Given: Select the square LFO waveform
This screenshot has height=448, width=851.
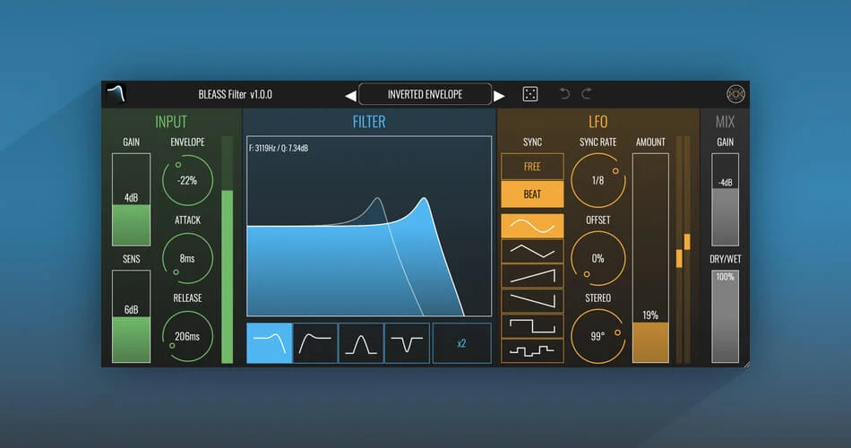Looking at the screenshot, I should (x=532, y=325).
